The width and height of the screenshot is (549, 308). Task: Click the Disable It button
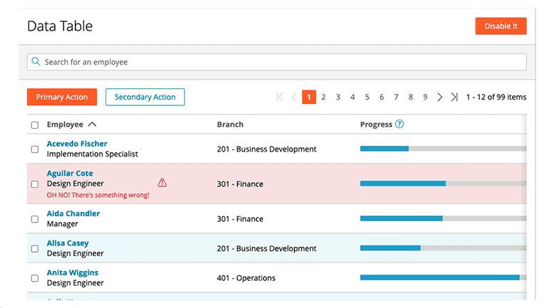(501, 26)
